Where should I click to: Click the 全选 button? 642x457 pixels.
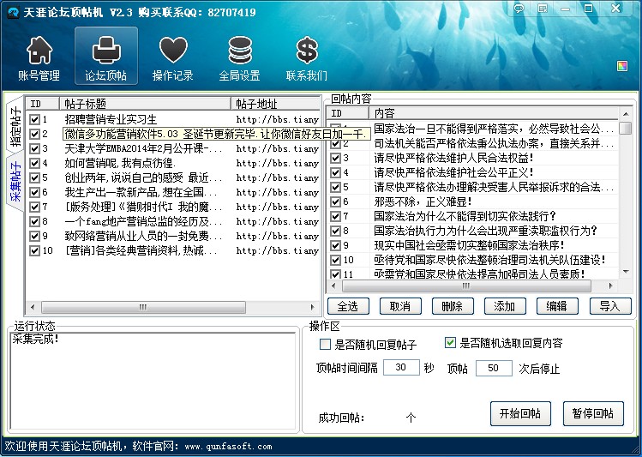[348, 306]
